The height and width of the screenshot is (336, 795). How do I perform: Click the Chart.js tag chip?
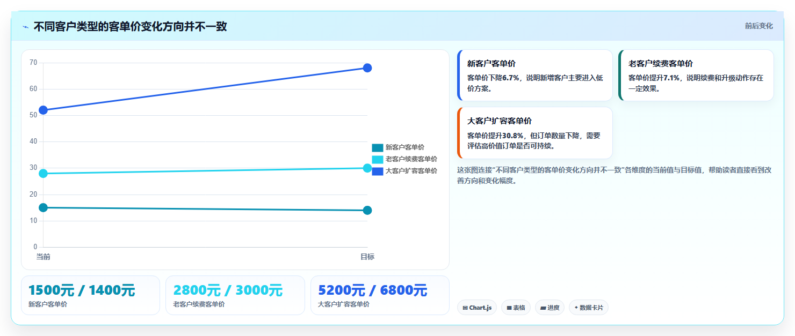[477, 308]
